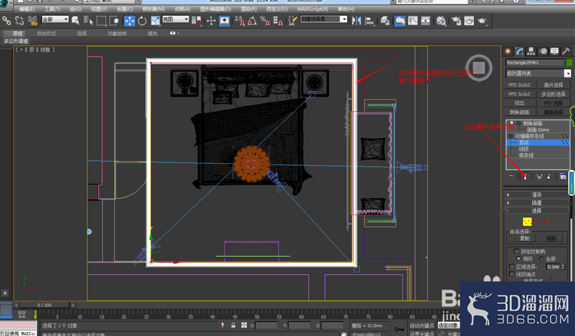Switch to the 自由形式 ribbon tab
The image size is (575, 336).
pyautogui.click(x=47, y=33)
